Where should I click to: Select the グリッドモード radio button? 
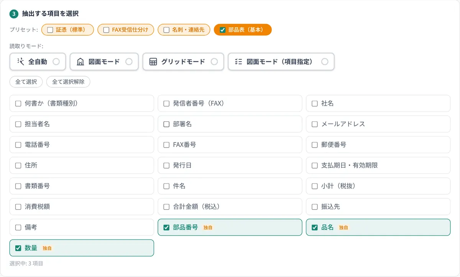click(214, 61)
